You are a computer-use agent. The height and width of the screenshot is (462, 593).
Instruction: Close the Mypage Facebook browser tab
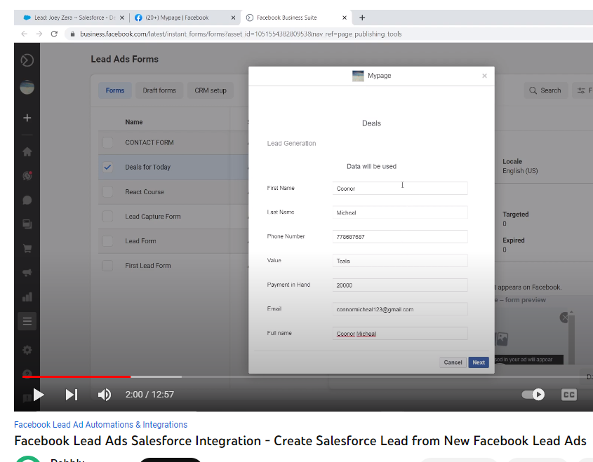[233, 18]
